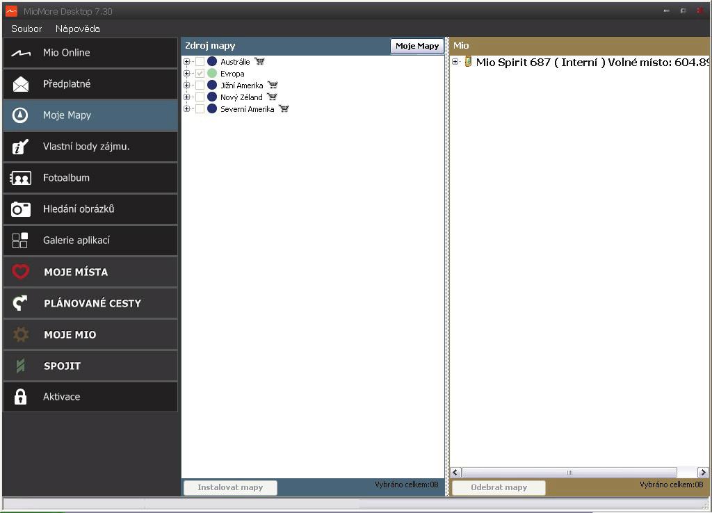Open MOJE MÍSTA label
The width and height of the screenshot is (712, 513).
[76, 272]
